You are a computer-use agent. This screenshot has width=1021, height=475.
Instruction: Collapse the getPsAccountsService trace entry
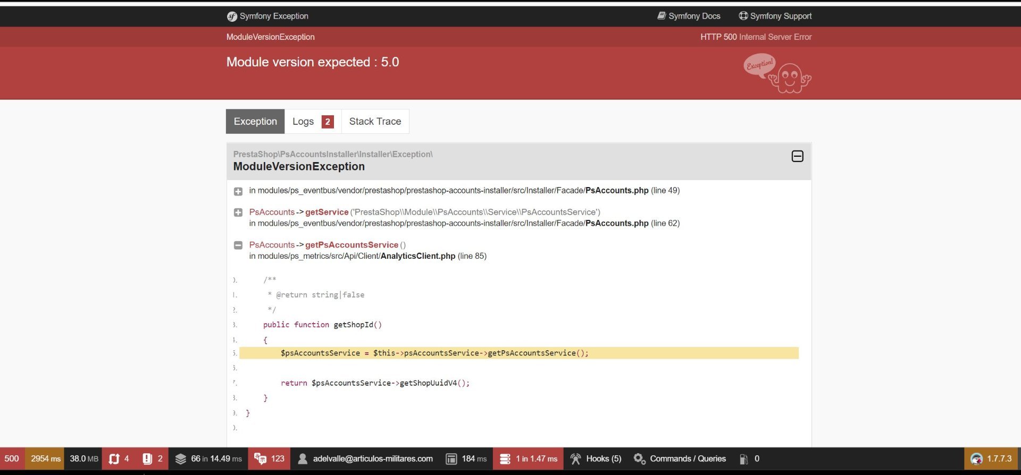(238, 245)
